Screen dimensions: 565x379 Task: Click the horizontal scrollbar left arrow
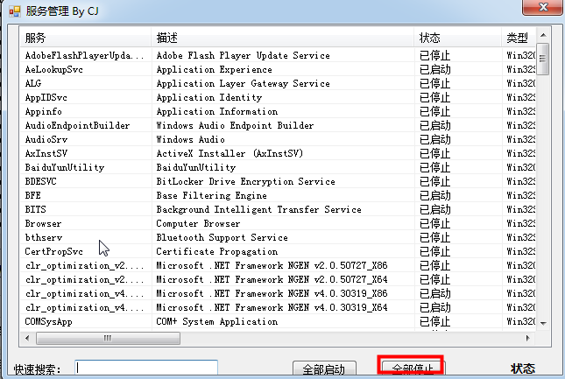click(27, 338)
